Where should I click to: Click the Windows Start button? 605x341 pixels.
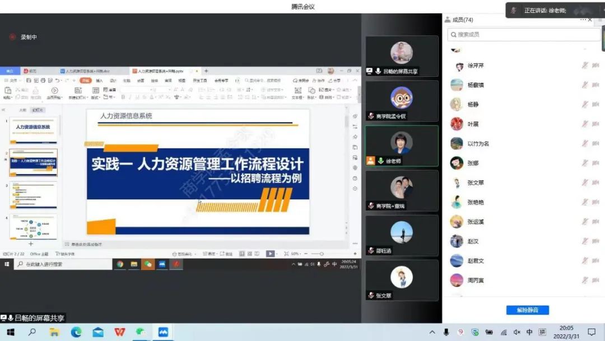(11, 332)
